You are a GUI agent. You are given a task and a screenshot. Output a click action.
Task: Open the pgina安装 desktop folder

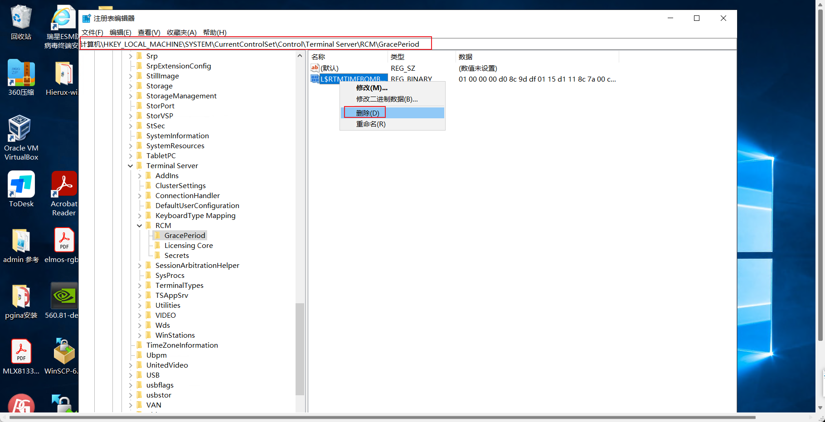[x=21, y=295]
